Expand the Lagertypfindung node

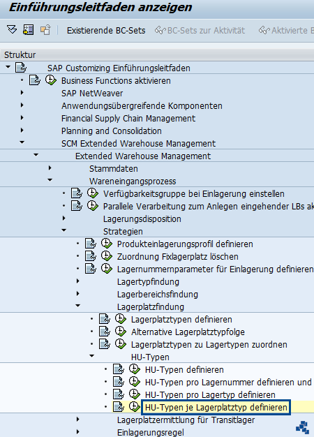77,281
